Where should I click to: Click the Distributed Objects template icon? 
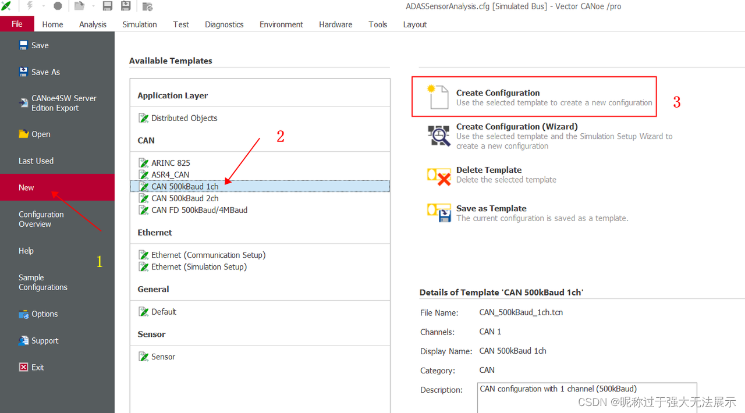click(144, 118)
